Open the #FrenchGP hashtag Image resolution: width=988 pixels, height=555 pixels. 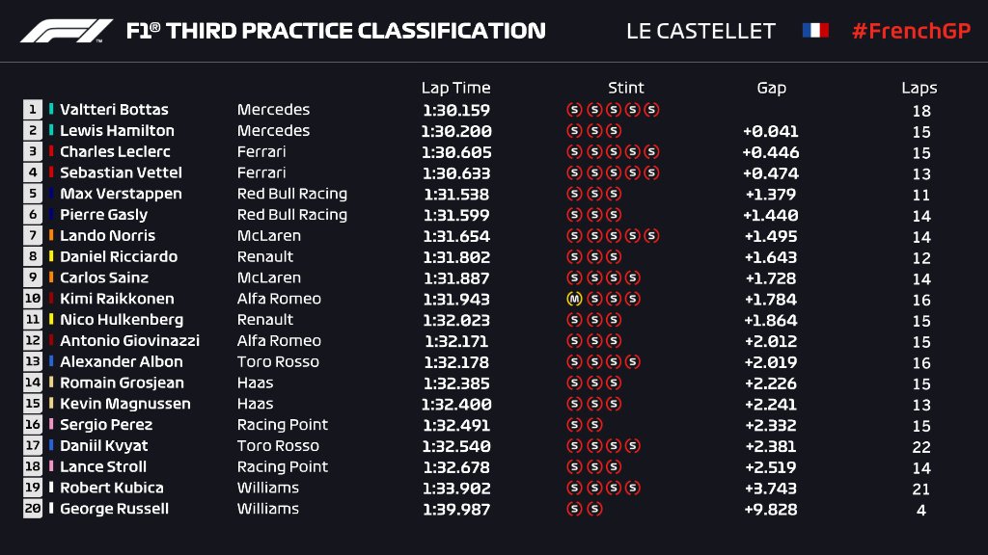(x=909, y=31)
